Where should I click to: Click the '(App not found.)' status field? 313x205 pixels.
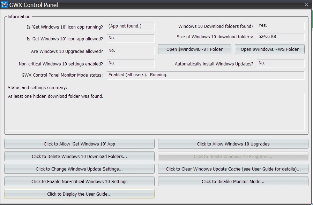[x=131, y=26]
